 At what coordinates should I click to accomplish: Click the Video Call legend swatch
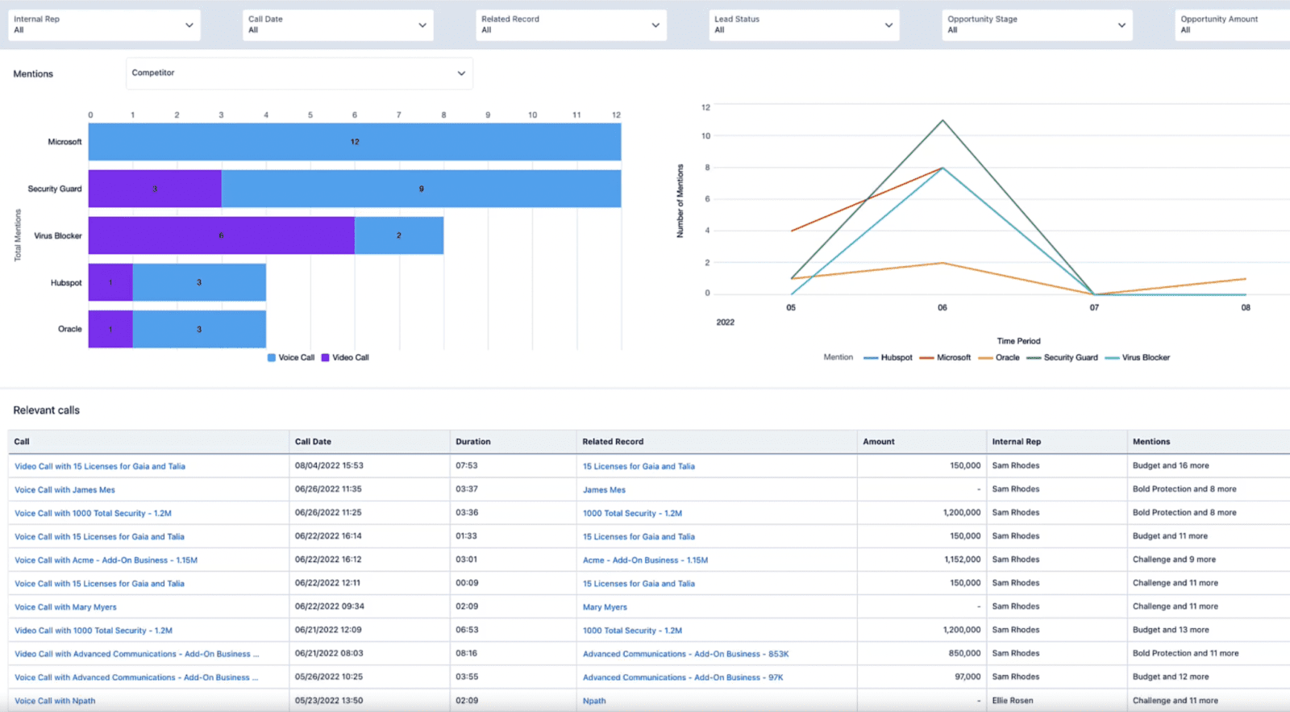326,357
